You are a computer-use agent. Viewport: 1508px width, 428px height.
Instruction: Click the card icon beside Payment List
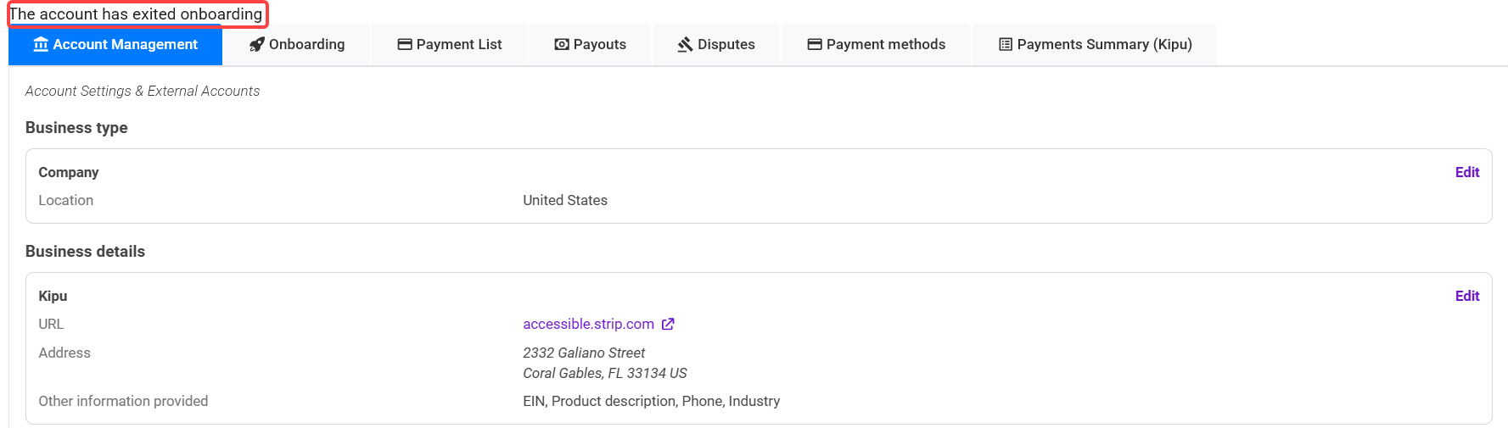tap(405, 45)
